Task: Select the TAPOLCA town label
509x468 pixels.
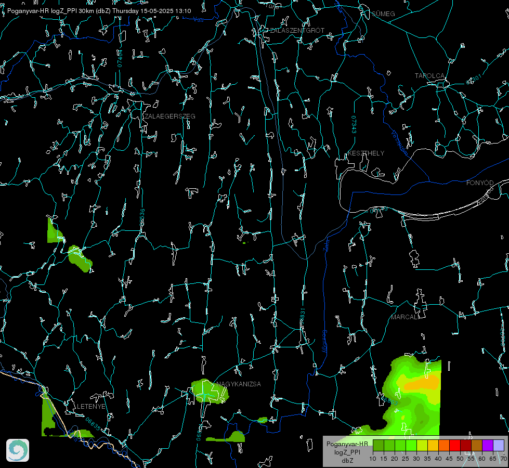Action: coord(429,76)
